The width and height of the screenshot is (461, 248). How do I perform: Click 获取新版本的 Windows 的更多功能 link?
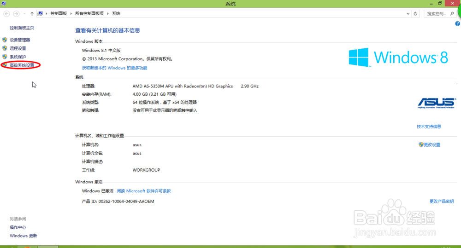tap(114, 68)
